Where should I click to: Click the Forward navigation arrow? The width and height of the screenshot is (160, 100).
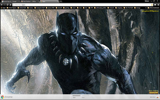click(x=5, y=5)
